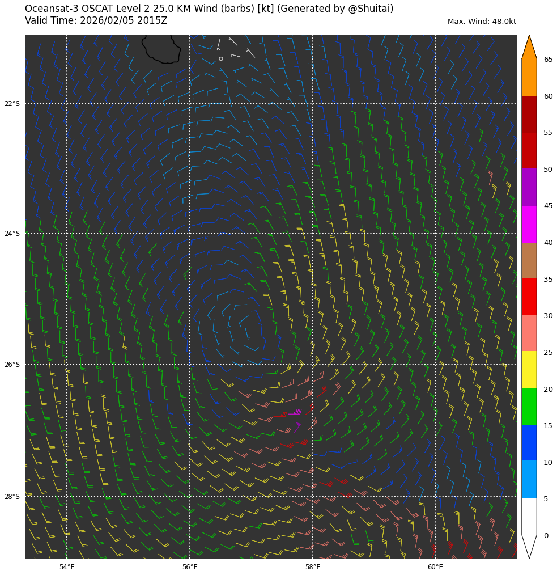Click the Valid Time 2026/02/05 2015Z text
The height and width of the screenshot is (575, 557).
coord(96,21)
